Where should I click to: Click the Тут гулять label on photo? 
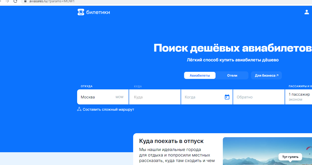(290, 157)
